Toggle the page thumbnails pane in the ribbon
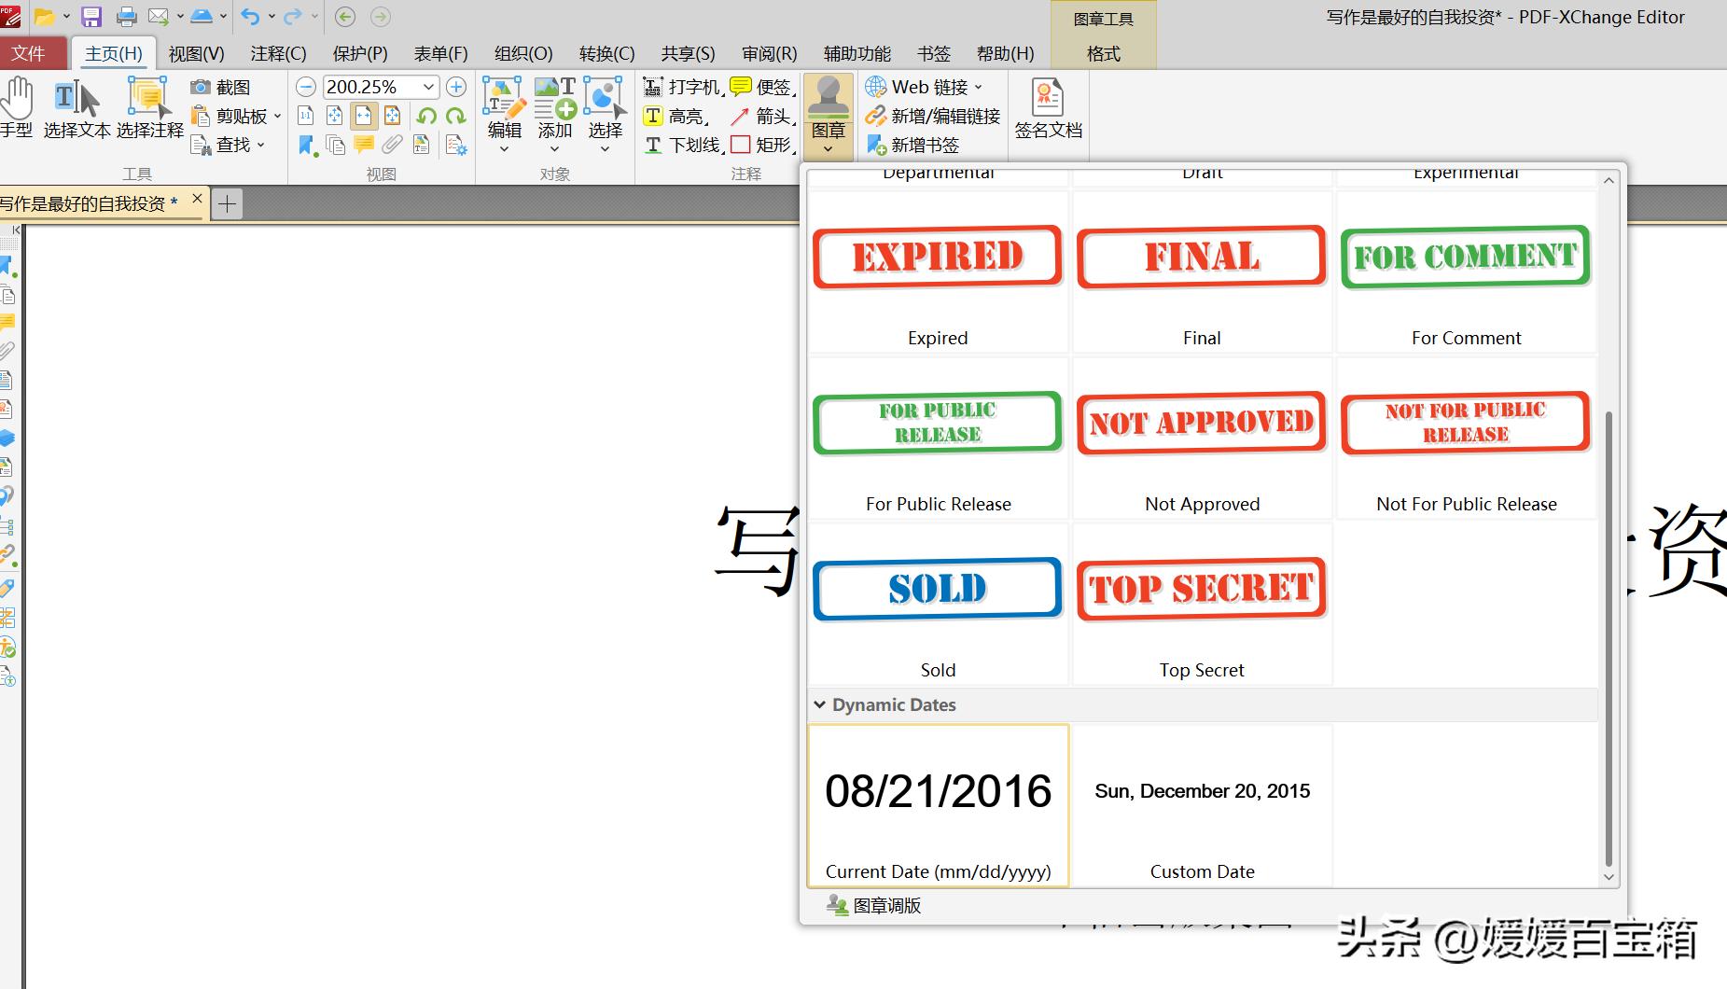Image resolution: width=1727 pixels, height=989 pixels. (x=335, y=146)
